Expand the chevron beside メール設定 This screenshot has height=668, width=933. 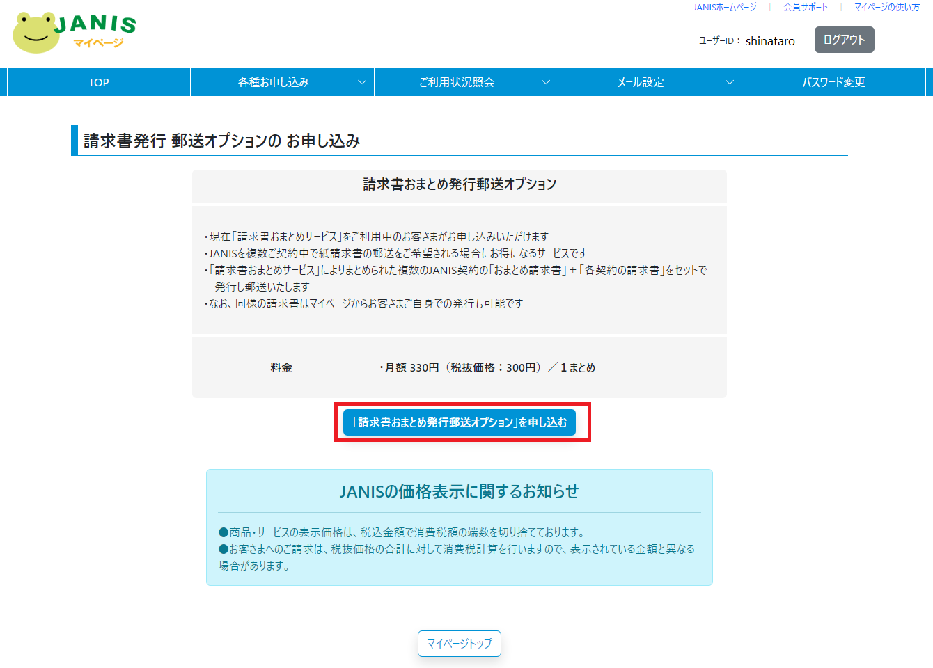(730, 82)
